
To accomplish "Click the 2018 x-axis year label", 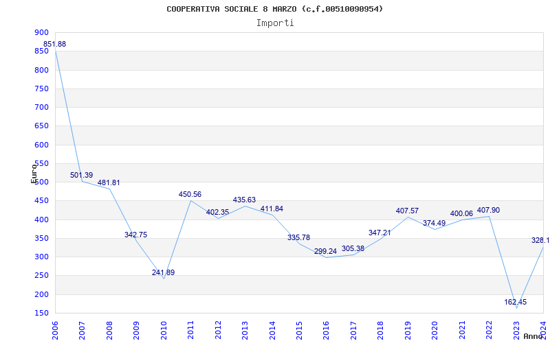I will click(x=381, y=330).
